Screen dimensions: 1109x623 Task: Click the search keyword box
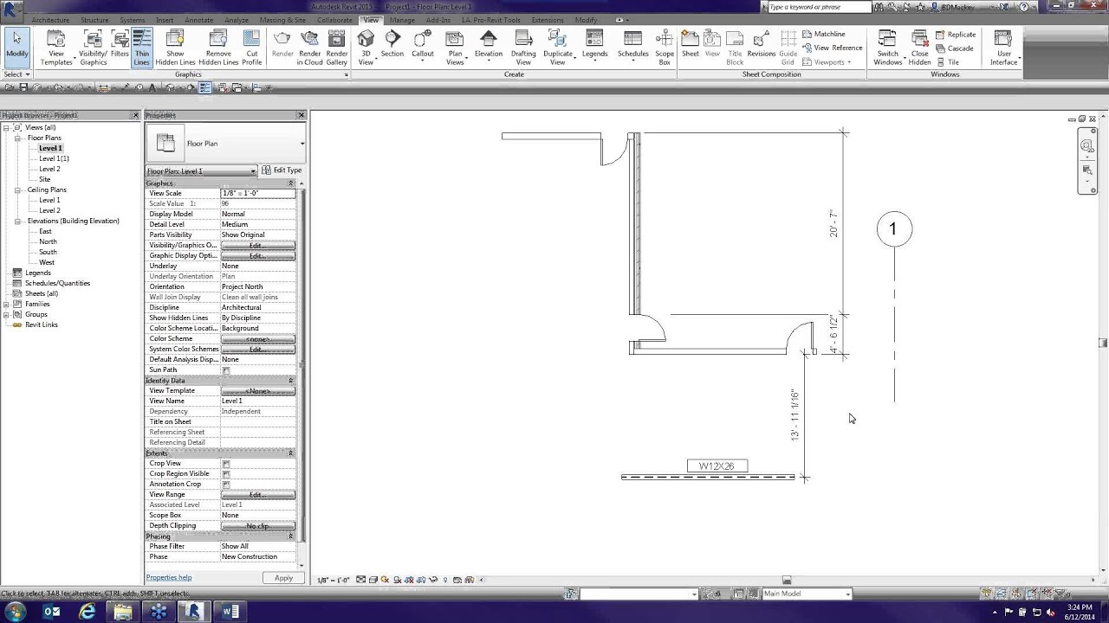pyautogui.click(x=819, y=7)
